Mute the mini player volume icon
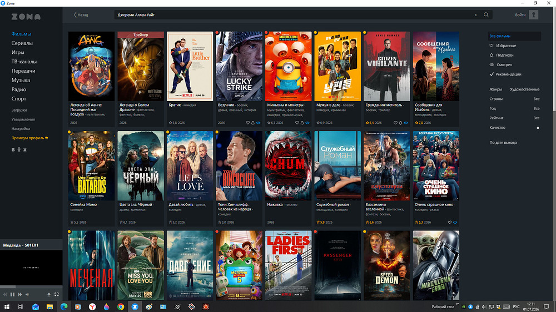 [x=27, y=294]
